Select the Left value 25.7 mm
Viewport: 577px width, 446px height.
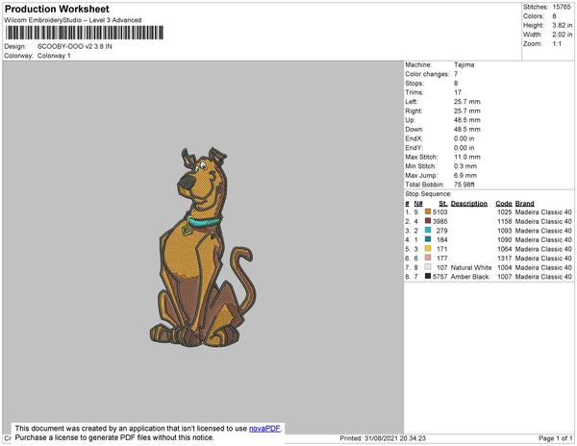[x=467, y=102]
